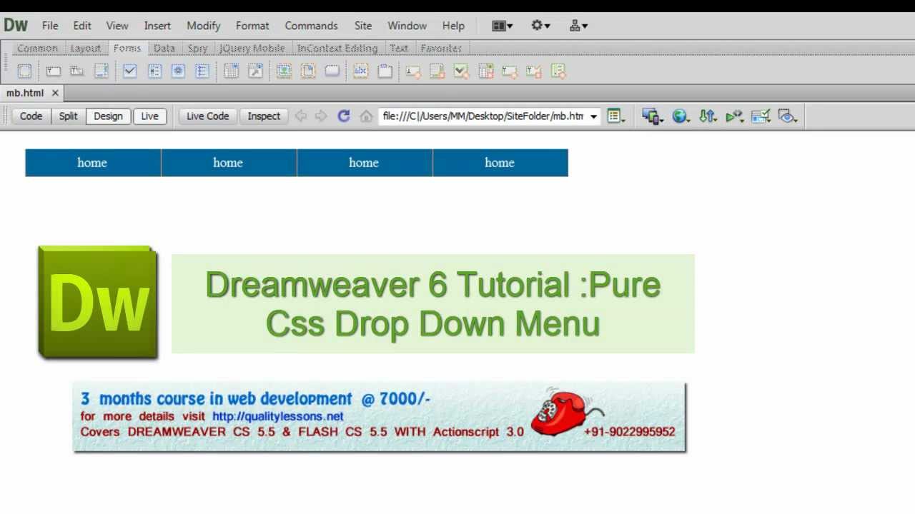Click the Dw application logo
This screenshot has height=514, width=915.
coord(15,25)
